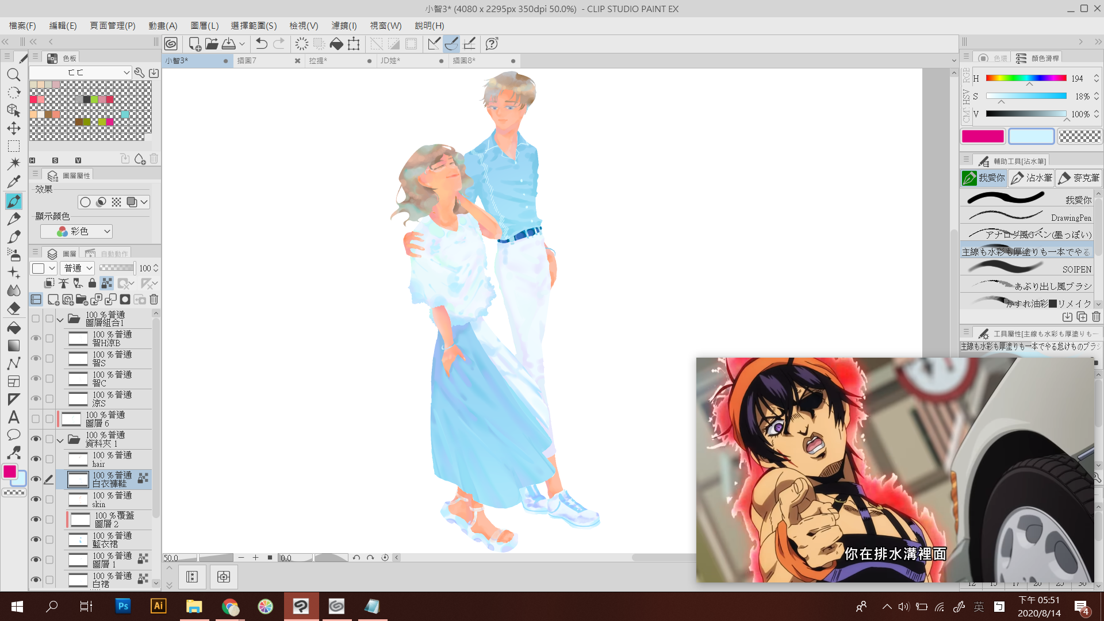Image resolution: width=1104 pixels, height=621 pixels.
Task: Select the 我愛你 brush in list
Action: click(1027, 199)
